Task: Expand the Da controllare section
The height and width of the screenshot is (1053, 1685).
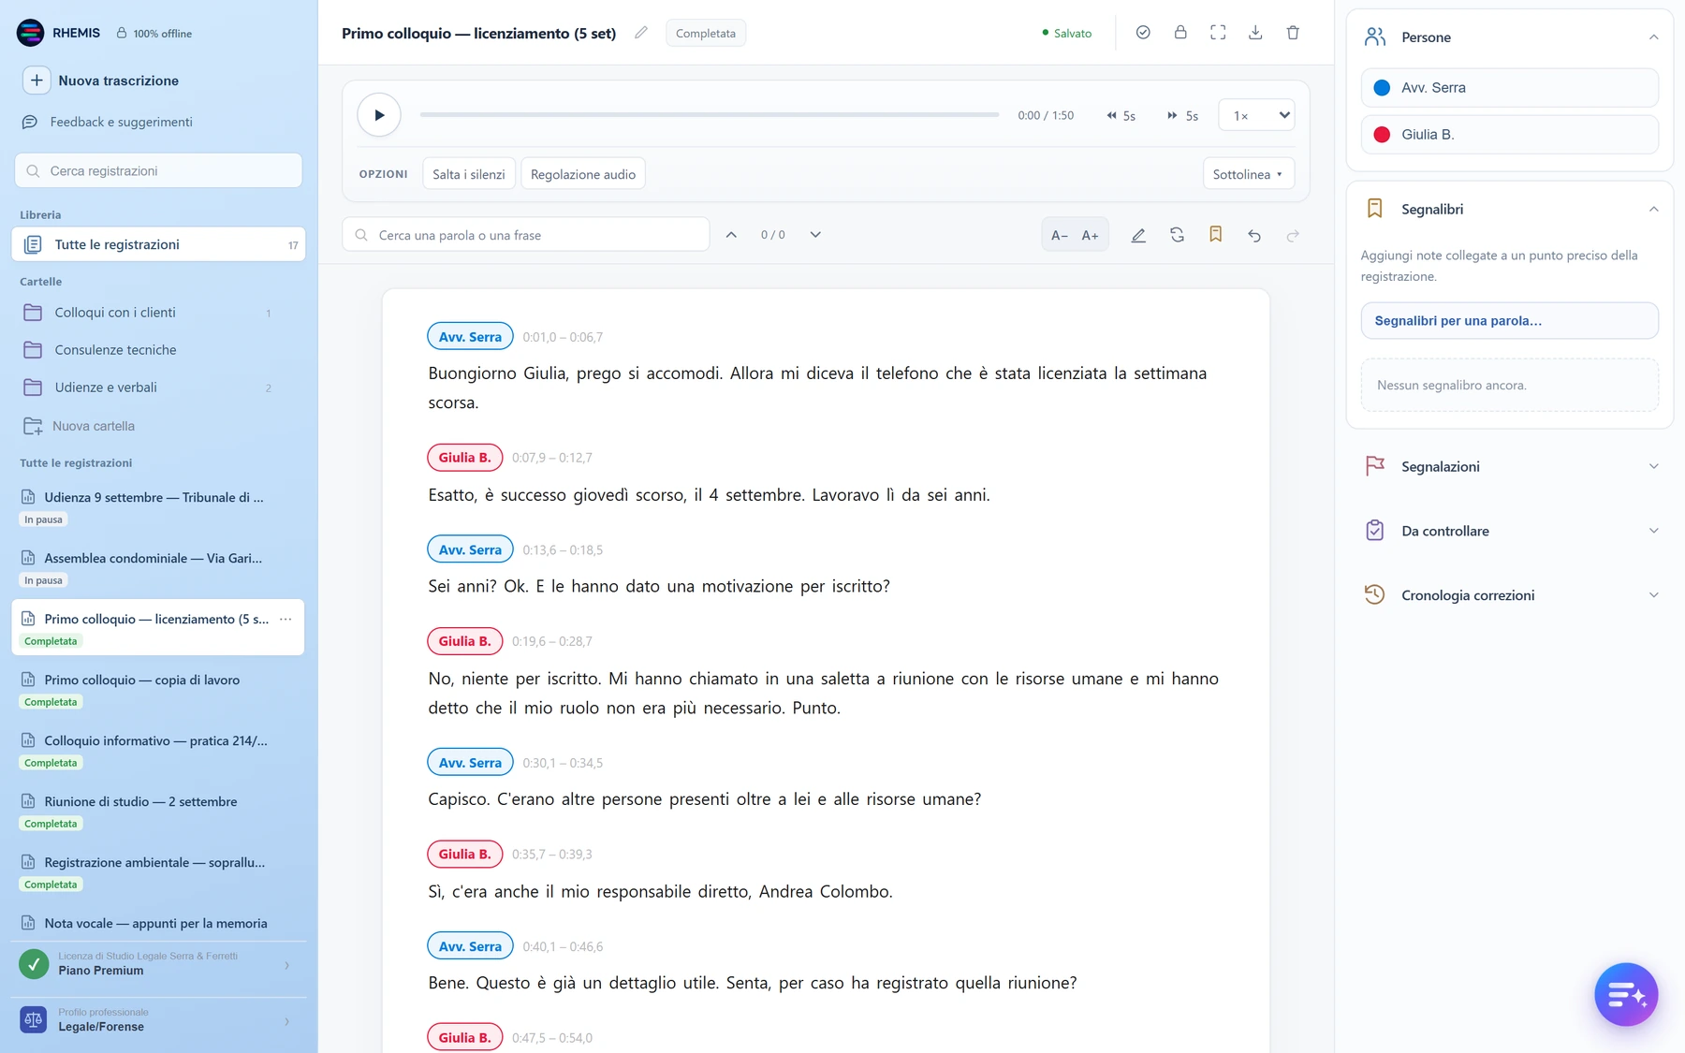Action: (1653, 531)
